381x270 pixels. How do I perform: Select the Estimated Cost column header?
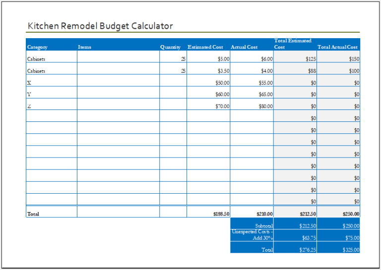(205, 48)
